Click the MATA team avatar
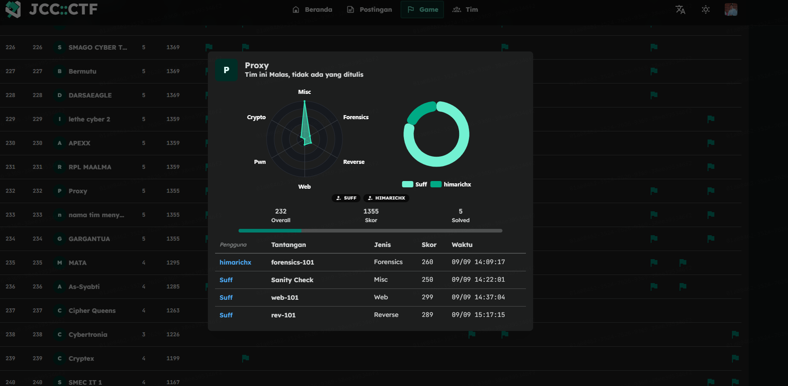788x386 pixels. coord(59,263)
